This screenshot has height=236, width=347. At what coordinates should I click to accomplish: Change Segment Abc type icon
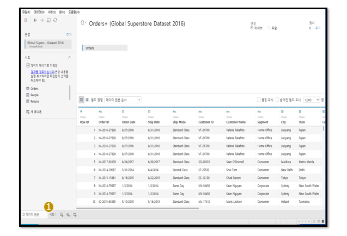(x=259, y=111)
